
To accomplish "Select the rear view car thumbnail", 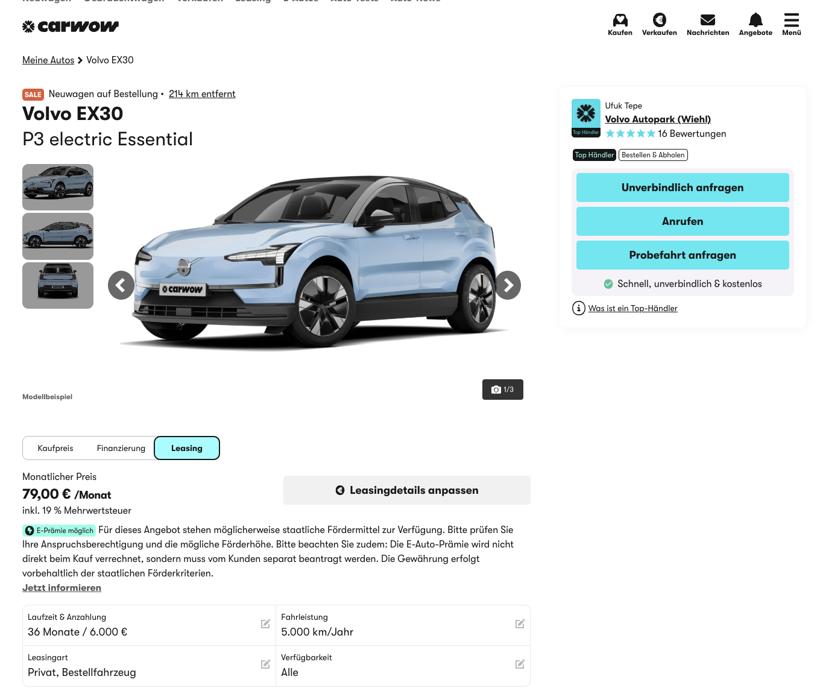I will pos(58,286).
